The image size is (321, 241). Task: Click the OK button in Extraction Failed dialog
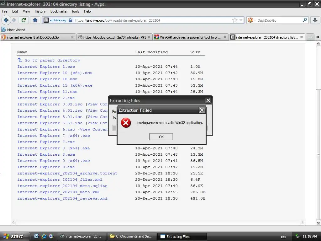[x=161, y=137]
